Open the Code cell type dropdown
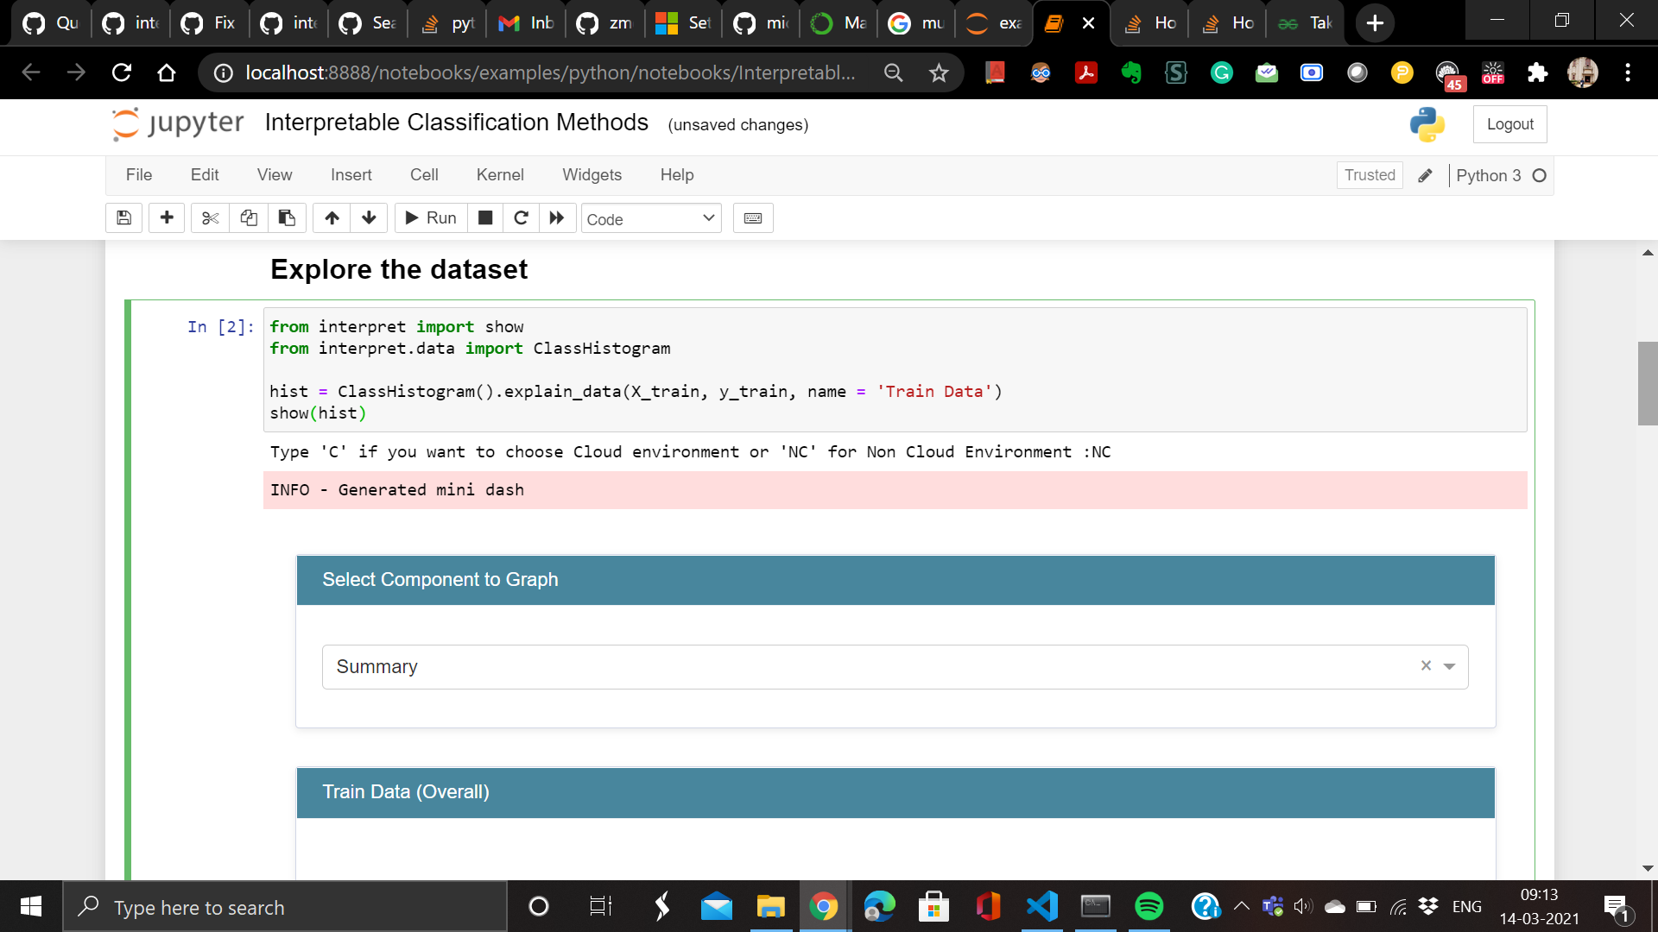 click(x=651, y=219)
